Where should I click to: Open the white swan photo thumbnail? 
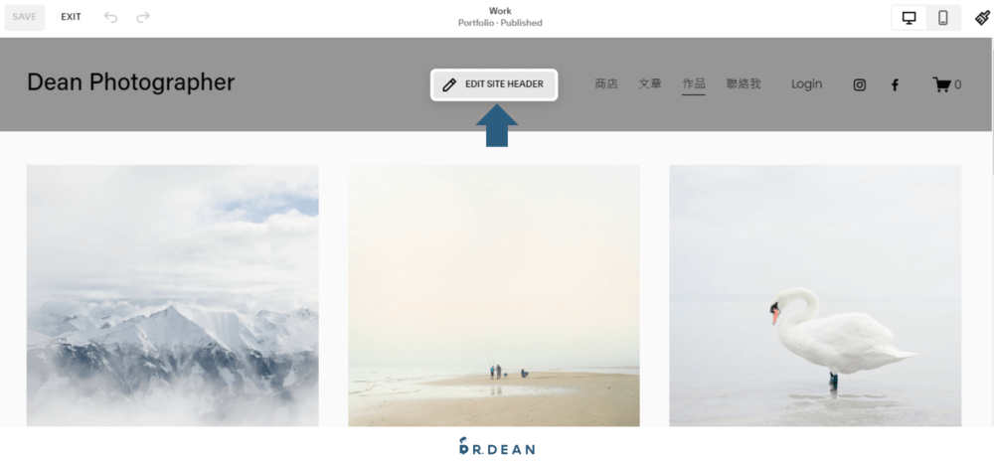click(815, 295)
